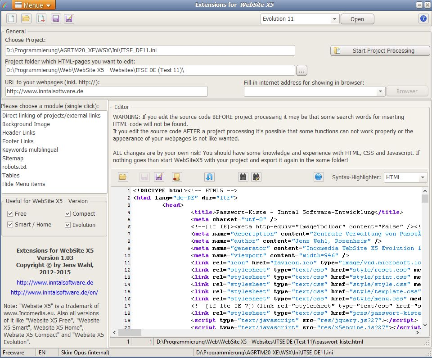
Task: Click the Freeware status bar entry
Action: (x=13, y=353)
